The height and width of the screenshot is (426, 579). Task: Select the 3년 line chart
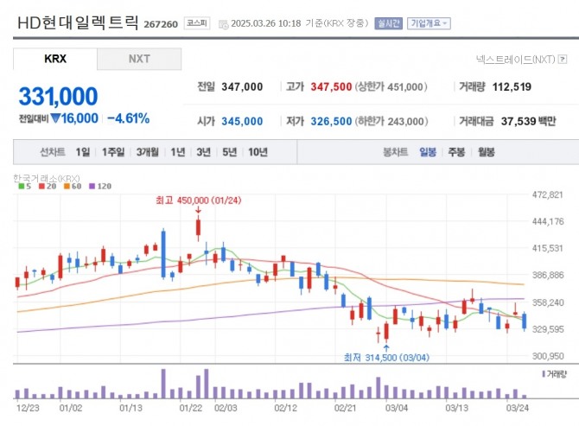coord(203,152)
